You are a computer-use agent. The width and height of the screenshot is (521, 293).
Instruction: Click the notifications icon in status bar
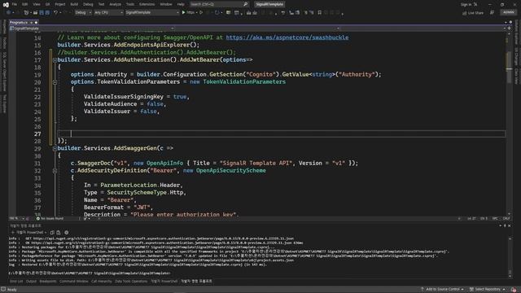(x=514, y=290)
